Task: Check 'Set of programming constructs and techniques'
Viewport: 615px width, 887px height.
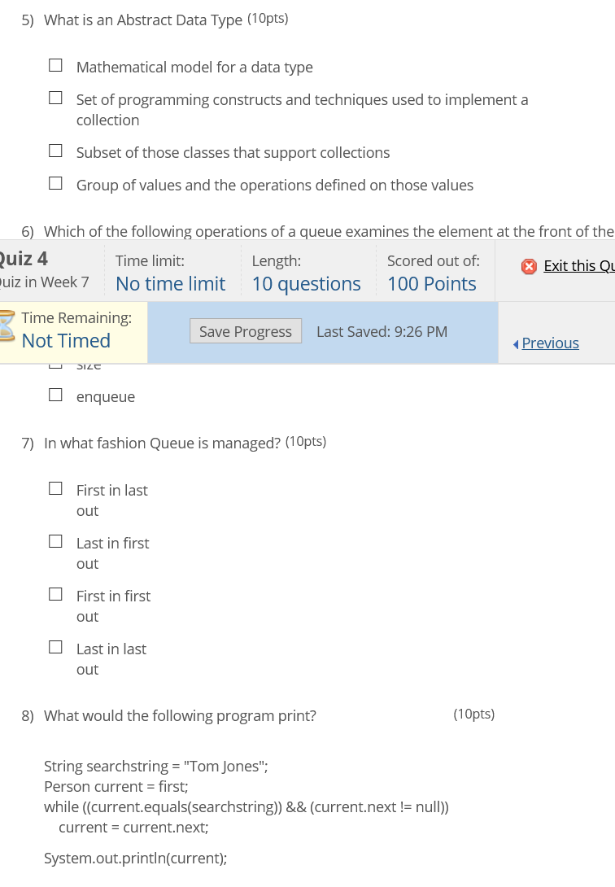Action: (x=55, y=97)
